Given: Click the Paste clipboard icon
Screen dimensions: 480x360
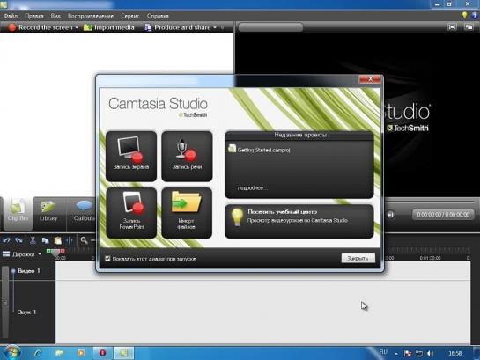Looking at the screenshot, I should [58, 240].
